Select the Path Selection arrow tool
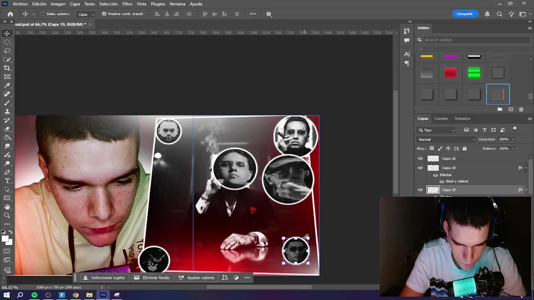The image size is (534, 300). 7,190
